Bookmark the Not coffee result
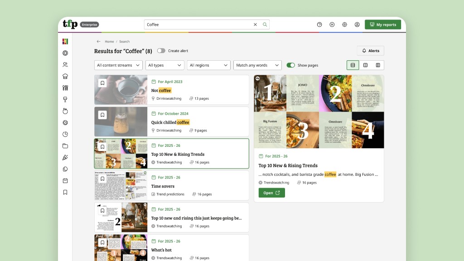The height and width of the screenshot is (261, 464). click(102, 83)
